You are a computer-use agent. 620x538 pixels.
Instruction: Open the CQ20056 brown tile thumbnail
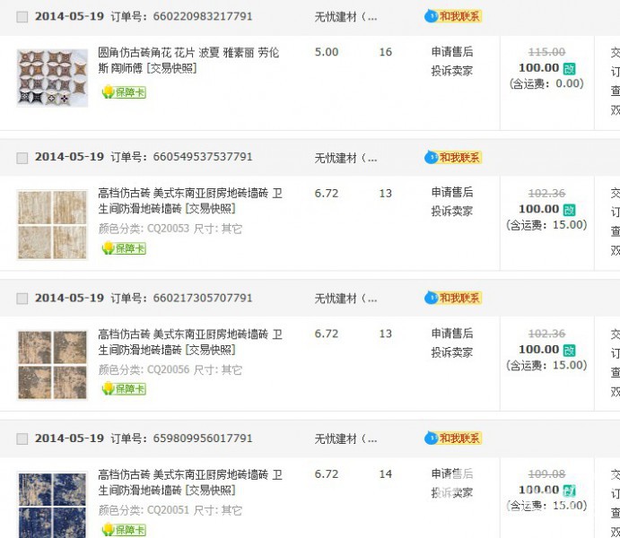[x=52, y=365]
